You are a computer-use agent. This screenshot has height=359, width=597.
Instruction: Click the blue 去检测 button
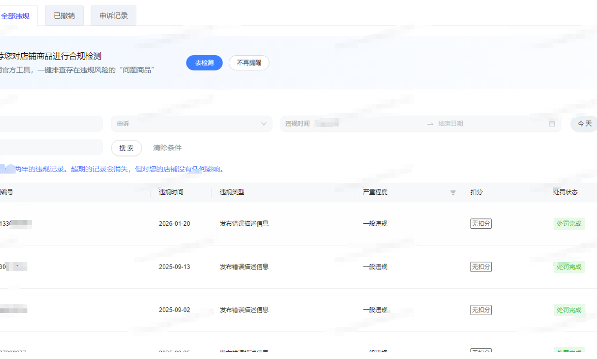(x=204, y=63)
